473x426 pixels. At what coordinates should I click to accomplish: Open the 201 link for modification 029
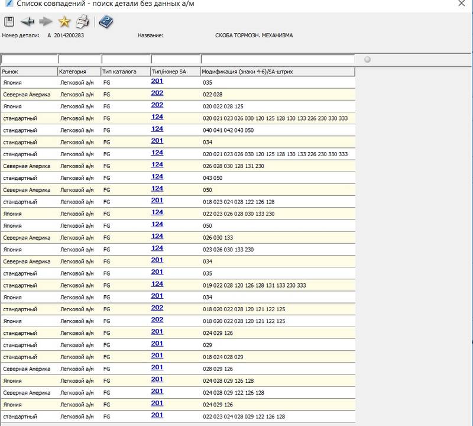click(157, 343)
